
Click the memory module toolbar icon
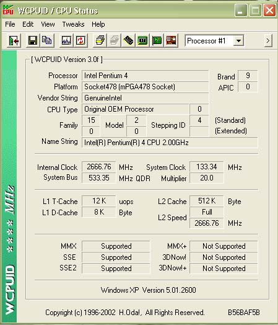[x=128, y=40]
